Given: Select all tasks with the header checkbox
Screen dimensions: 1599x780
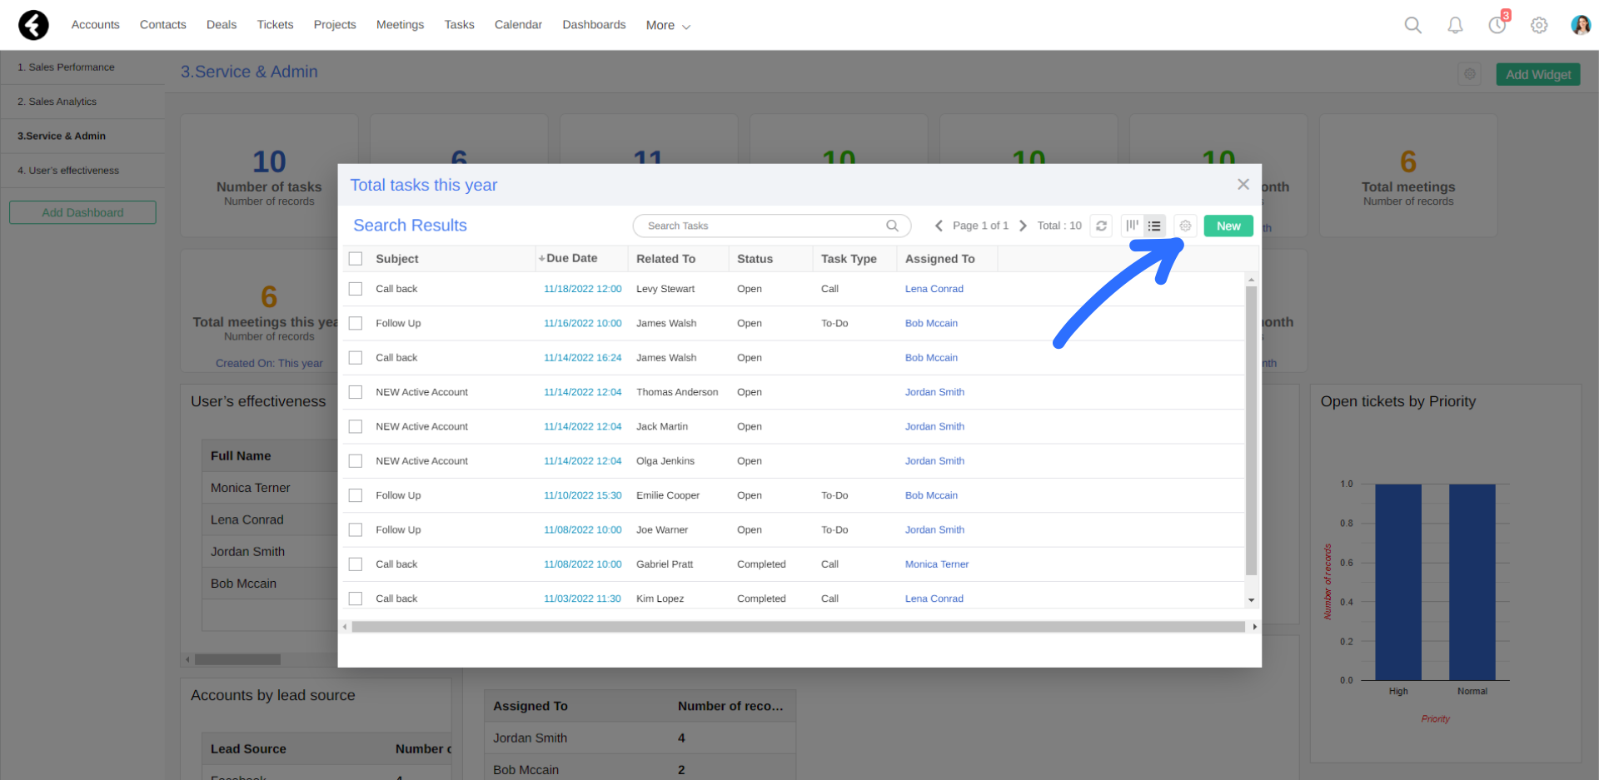Looking at the screenshot, I should [356, 258].
